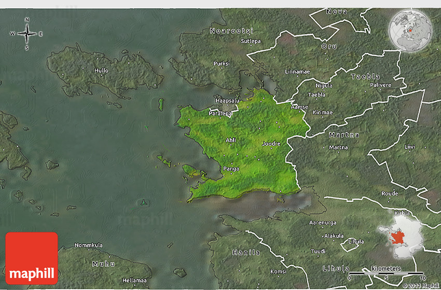Click the Martna municipality heading label
Image resolution: width=441 pixels, height=290 pixels.
pos(344,135)
